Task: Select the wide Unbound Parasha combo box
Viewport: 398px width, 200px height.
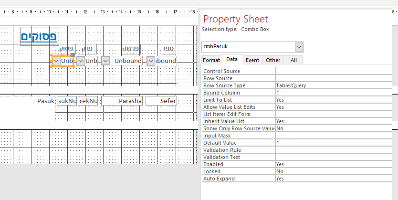Action: point(122,61)
